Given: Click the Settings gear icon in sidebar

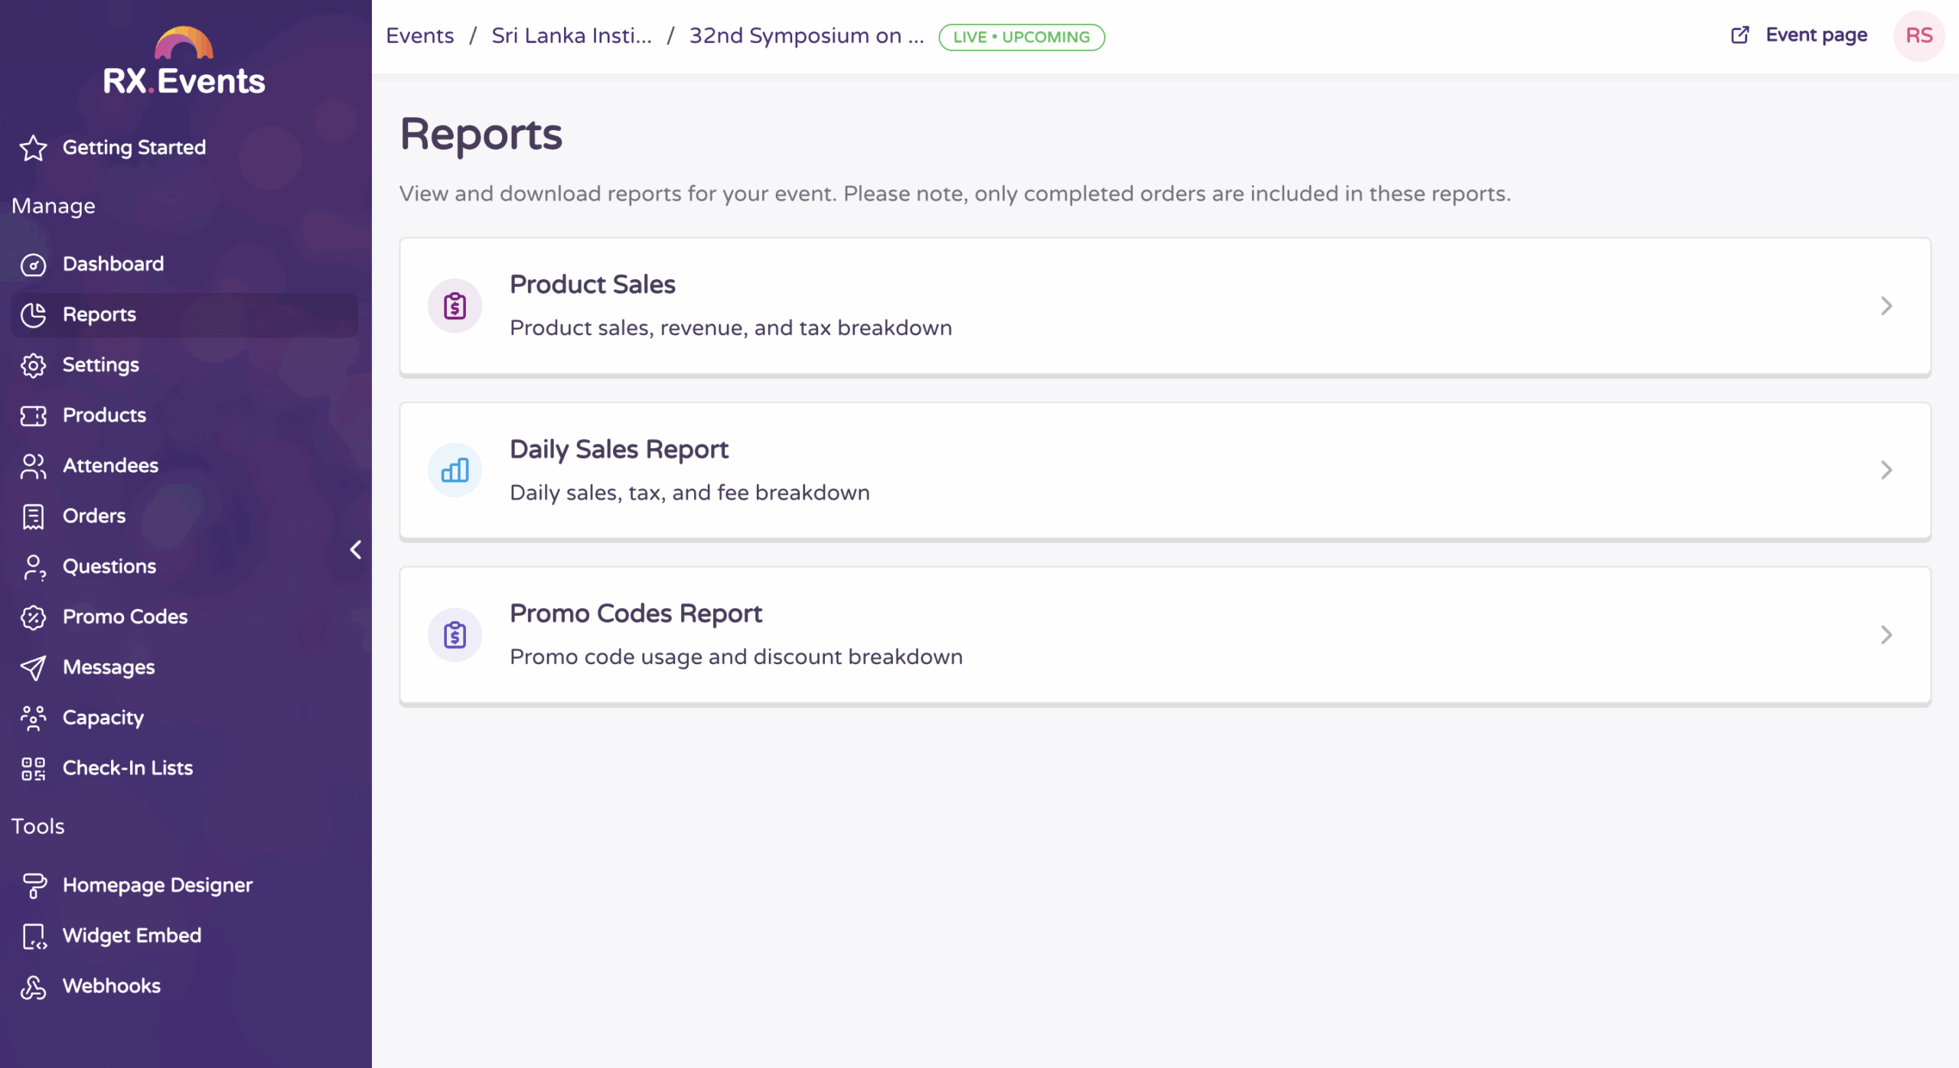Looking at the screenshot, I should [x=33, y=366].
